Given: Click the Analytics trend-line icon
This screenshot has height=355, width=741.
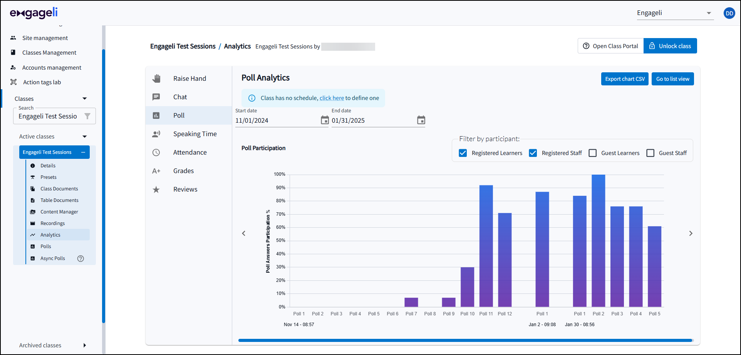Looking at the screenshot, I should pos(33,235).
